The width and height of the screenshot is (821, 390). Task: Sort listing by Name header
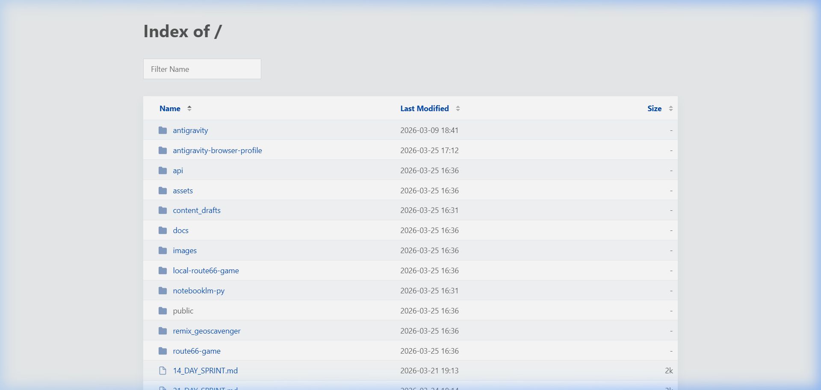tap(170, 109)
